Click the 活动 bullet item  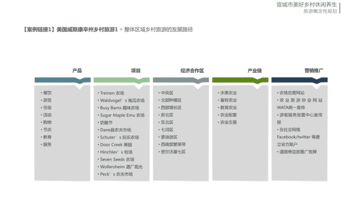(x=47, y=115)
